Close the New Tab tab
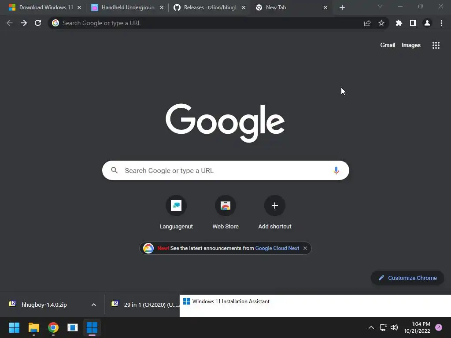 [x=325, y=7]
